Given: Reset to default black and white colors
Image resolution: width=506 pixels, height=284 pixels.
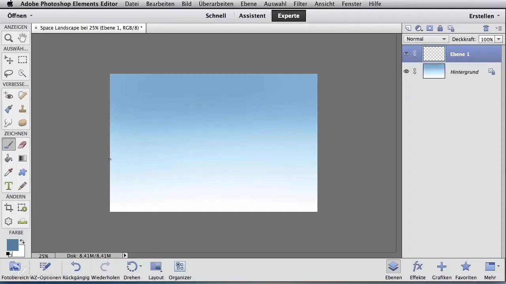Looking at the screenshot, I should point(9,254).
